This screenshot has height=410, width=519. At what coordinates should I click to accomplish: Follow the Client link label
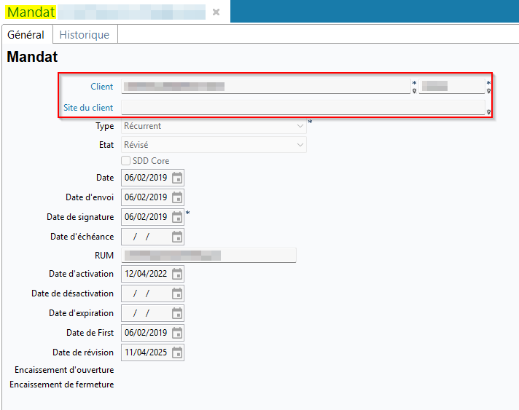101,87
